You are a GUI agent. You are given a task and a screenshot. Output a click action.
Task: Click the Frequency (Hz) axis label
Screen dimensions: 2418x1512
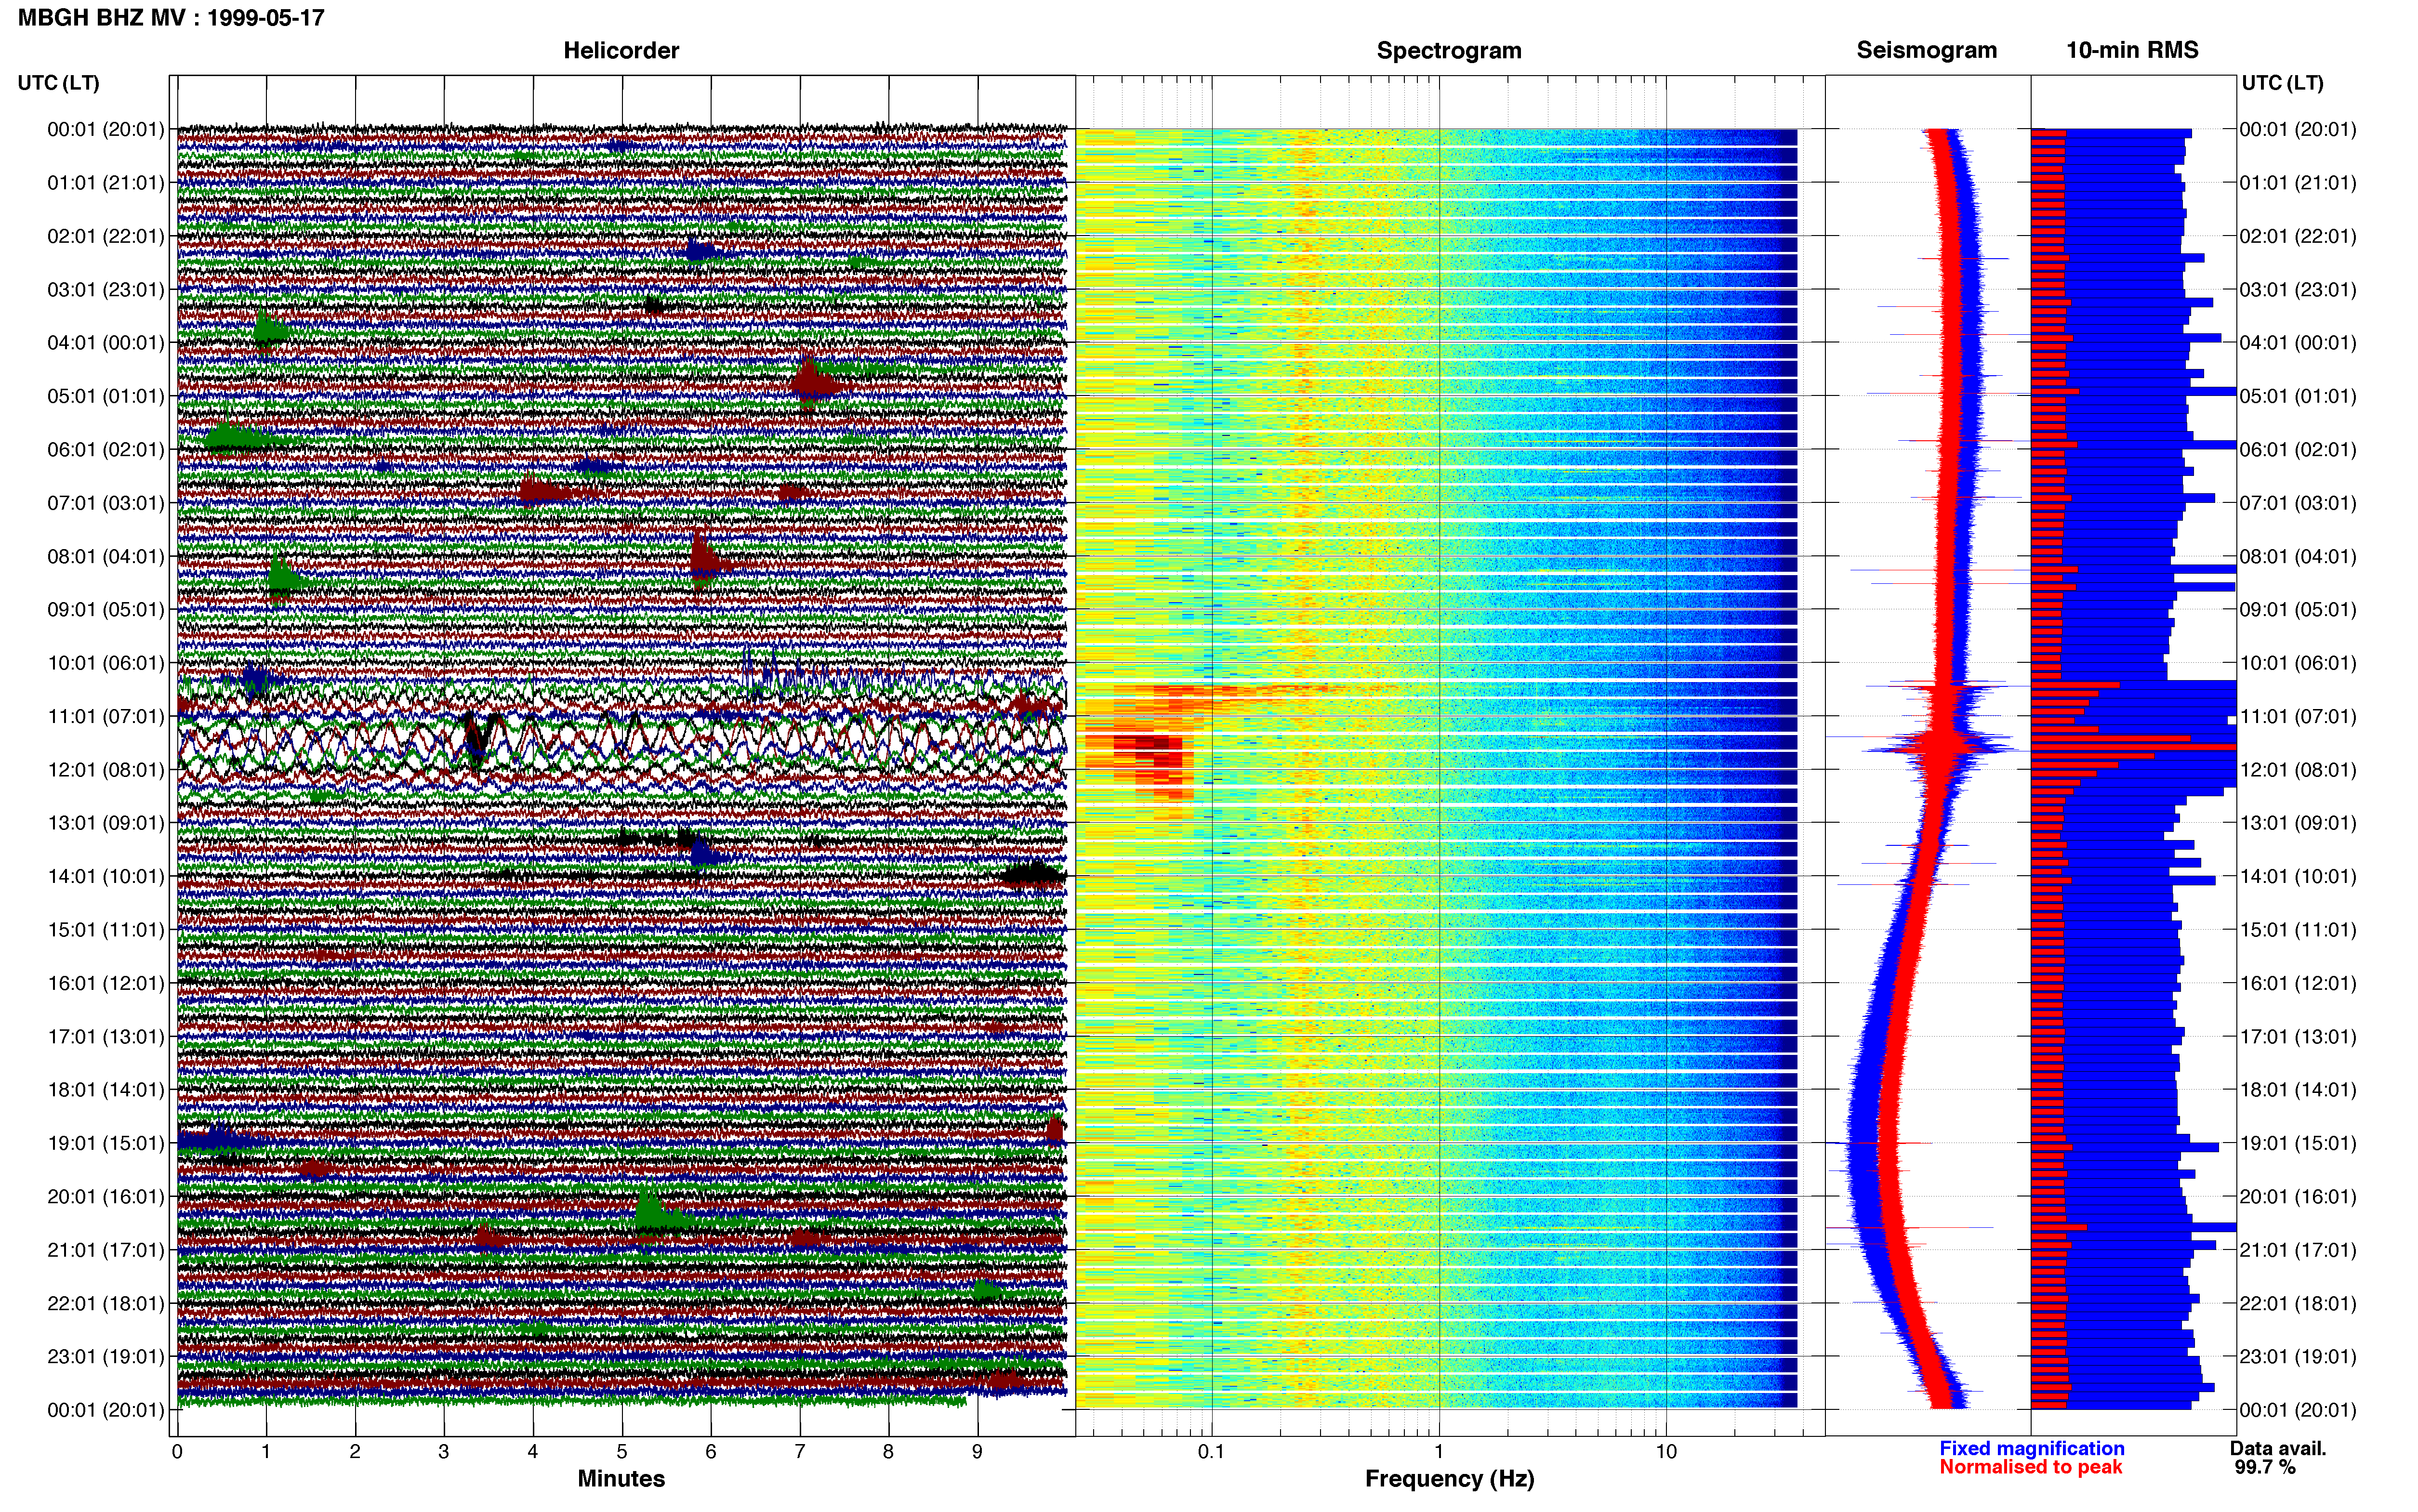(x=1449, y=1479)
